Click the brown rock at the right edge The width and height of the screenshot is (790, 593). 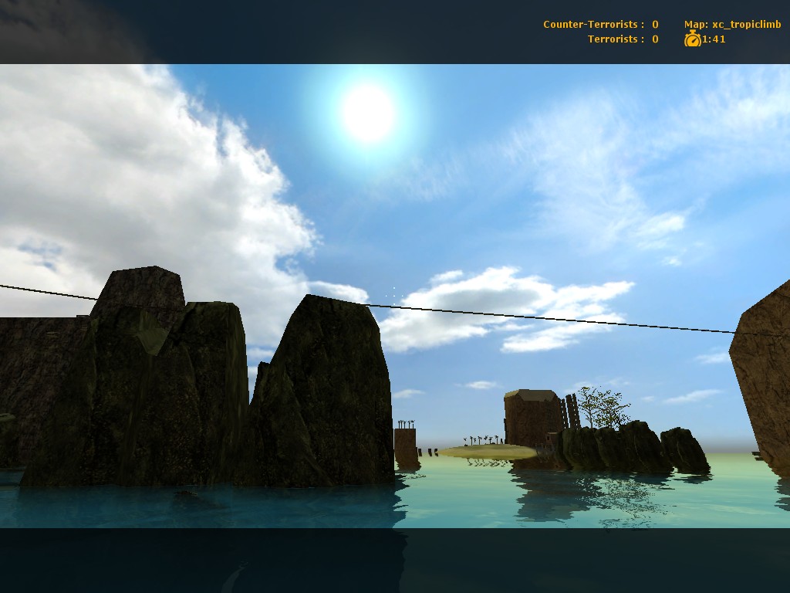[764, 378]
